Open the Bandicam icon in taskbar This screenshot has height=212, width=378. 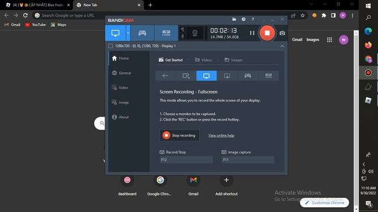(368, 72)
